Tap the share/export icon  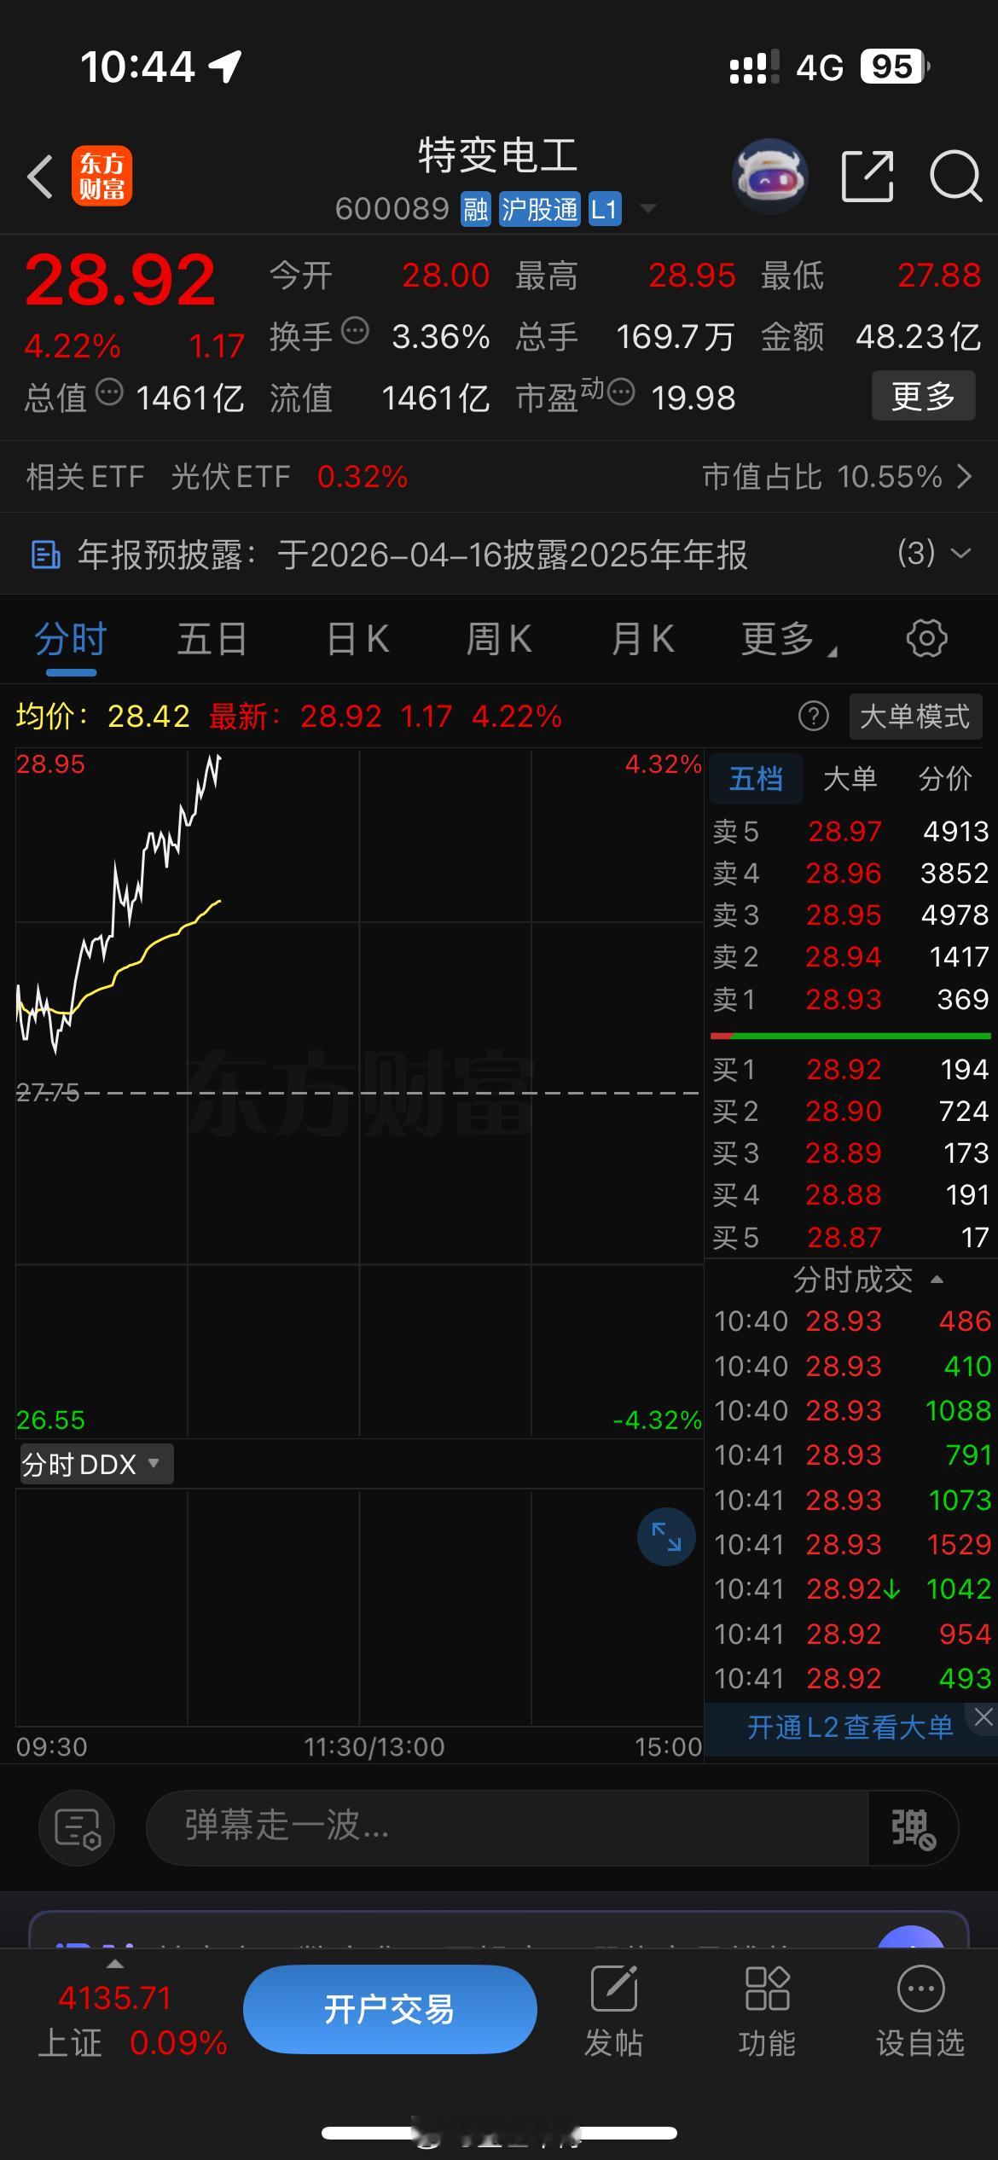(x=867, y=177)
